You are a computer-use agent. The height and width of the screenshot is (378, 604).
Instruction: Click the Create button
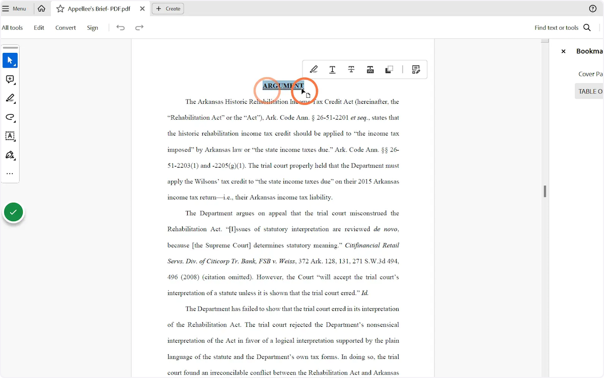tap(168, 9)
